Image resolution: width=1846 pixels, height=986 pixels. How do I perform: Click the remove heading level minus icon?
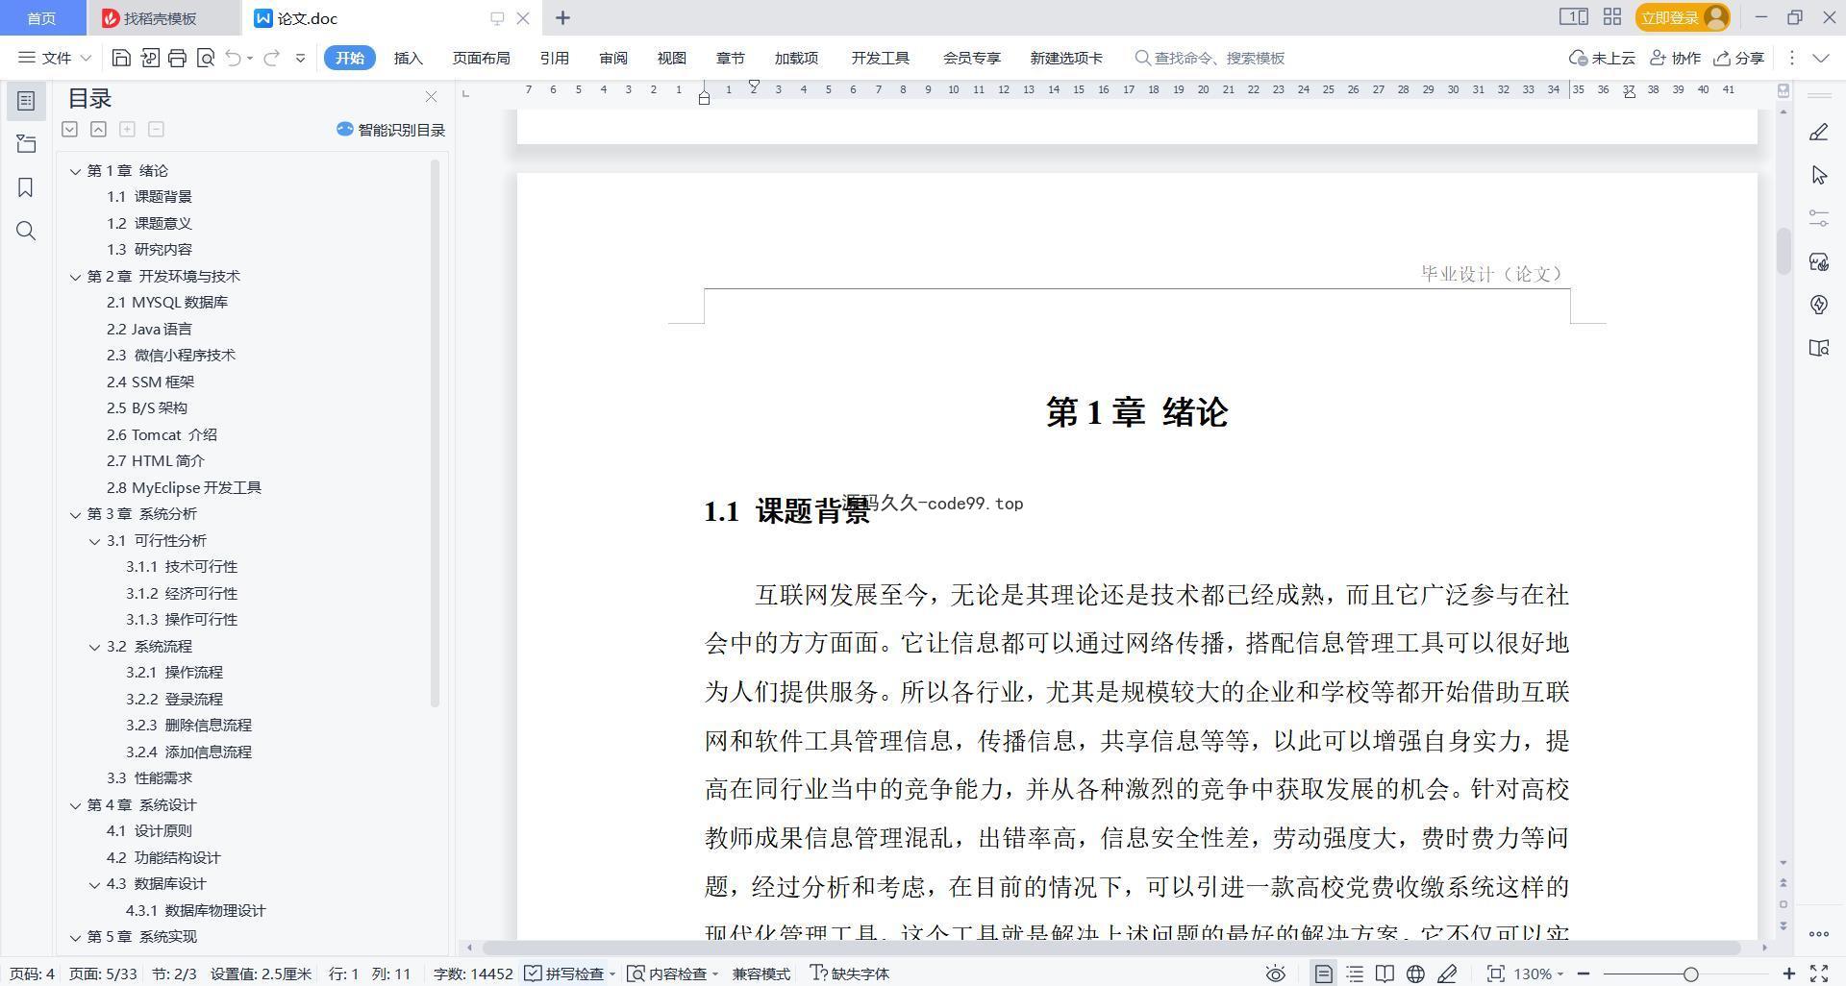point(156,129)
